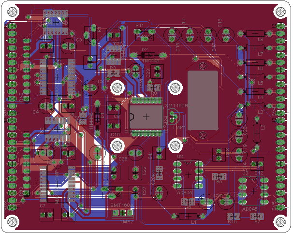
Task: Select inductor L2 vertical footprint
Action: [x=257, y=133]
